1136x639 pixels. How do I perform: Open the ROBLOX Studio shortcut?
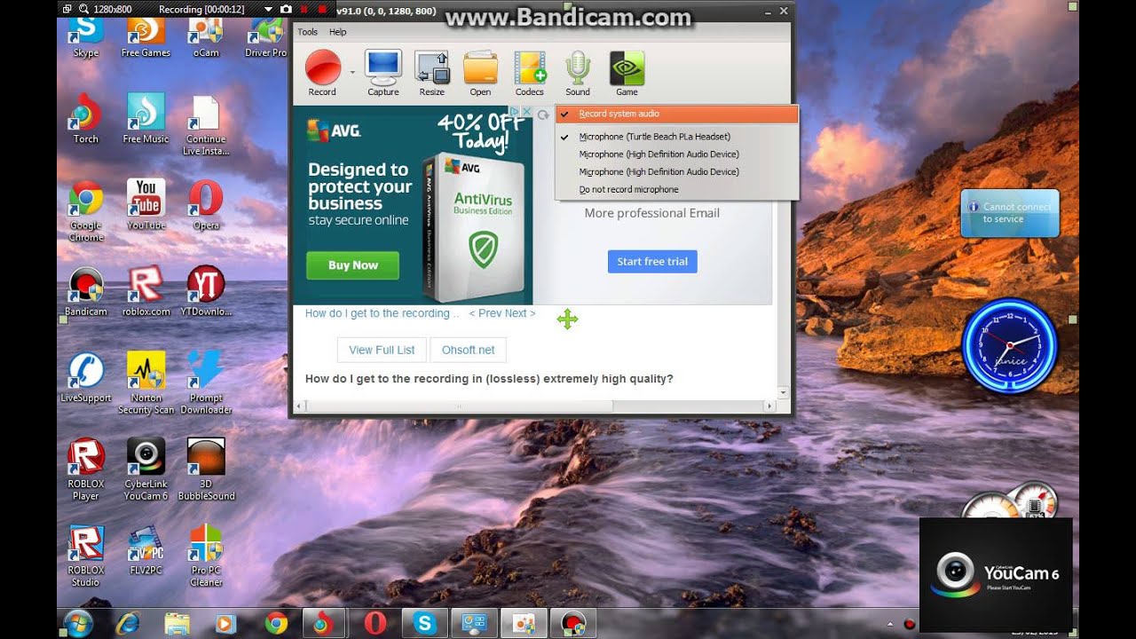pos(86,555)
